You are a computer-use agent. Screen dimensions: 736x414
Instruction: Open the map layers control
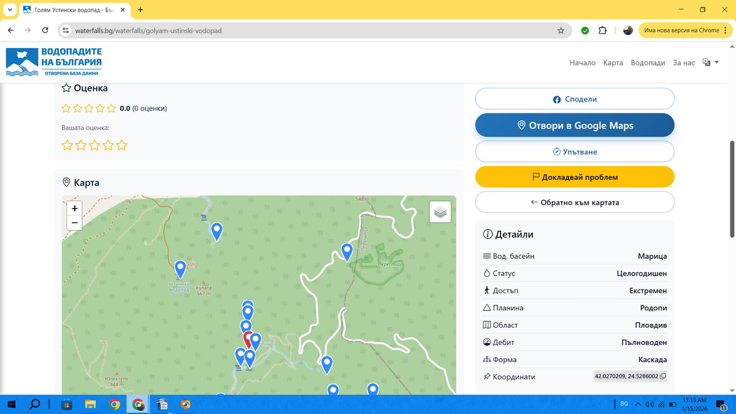tap(440, 212)
